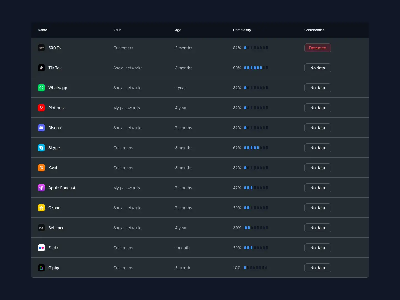Click the Behance icon
The width and height of the screenshot is (400, 300).
click(41, 228)
